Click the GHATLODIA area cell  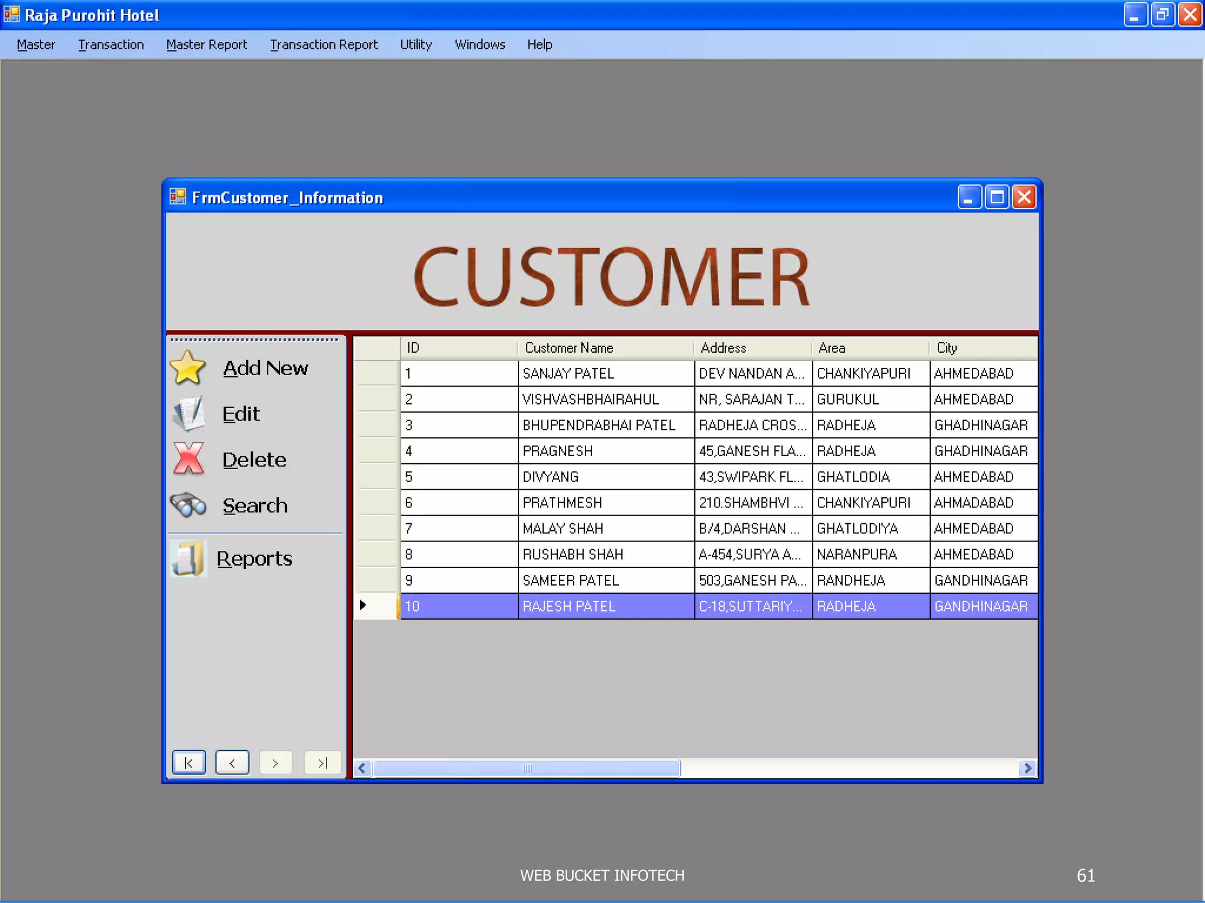click(871, 477)
